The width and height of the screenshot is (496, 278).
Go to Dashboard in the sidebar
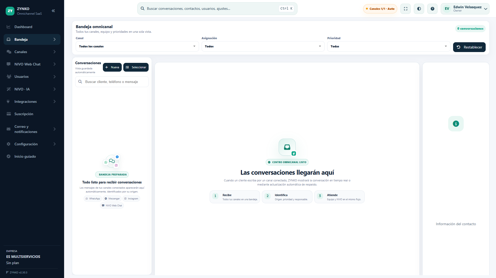point(32,27)
